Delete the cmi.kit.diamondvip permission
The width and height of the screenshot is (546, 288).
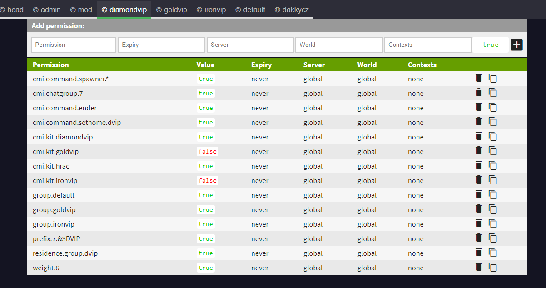478,136
